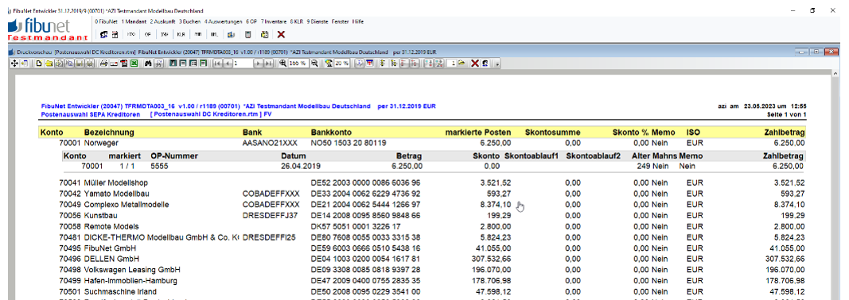Go to the previous page of preview
The image size is (849, 300).
(x=228, y=63)
